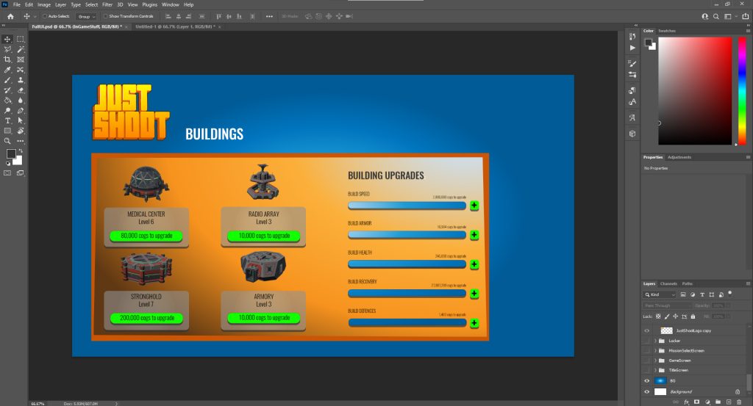This screenshot has width=753, height=406.
Task: Open the Group auto-select dropdown
Action: pyautogui.click(x=85, y=15)
